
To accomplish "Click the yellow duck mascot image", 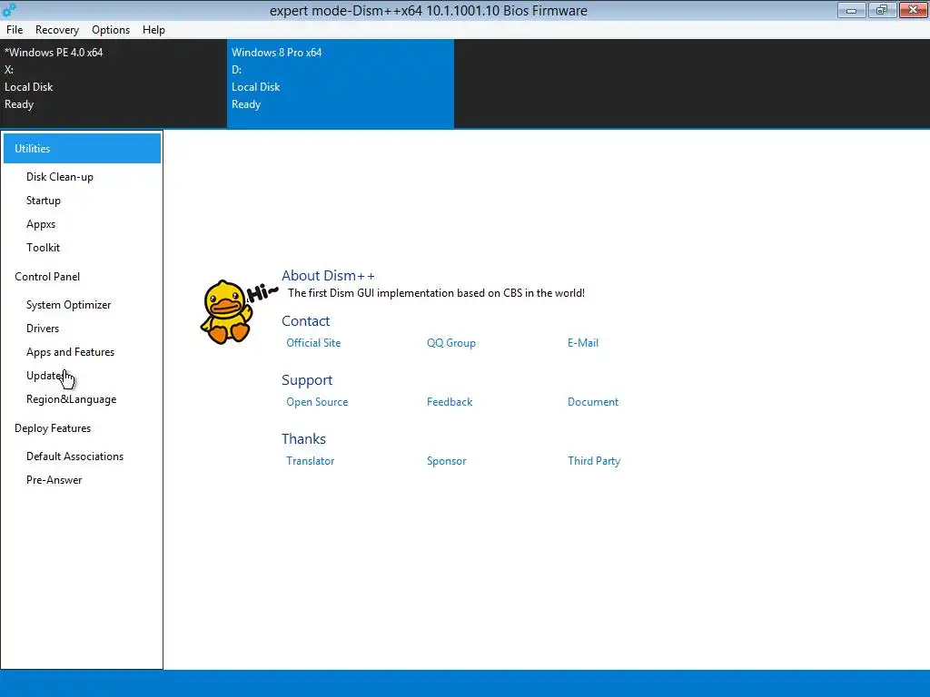I will [x=237, y=312].
